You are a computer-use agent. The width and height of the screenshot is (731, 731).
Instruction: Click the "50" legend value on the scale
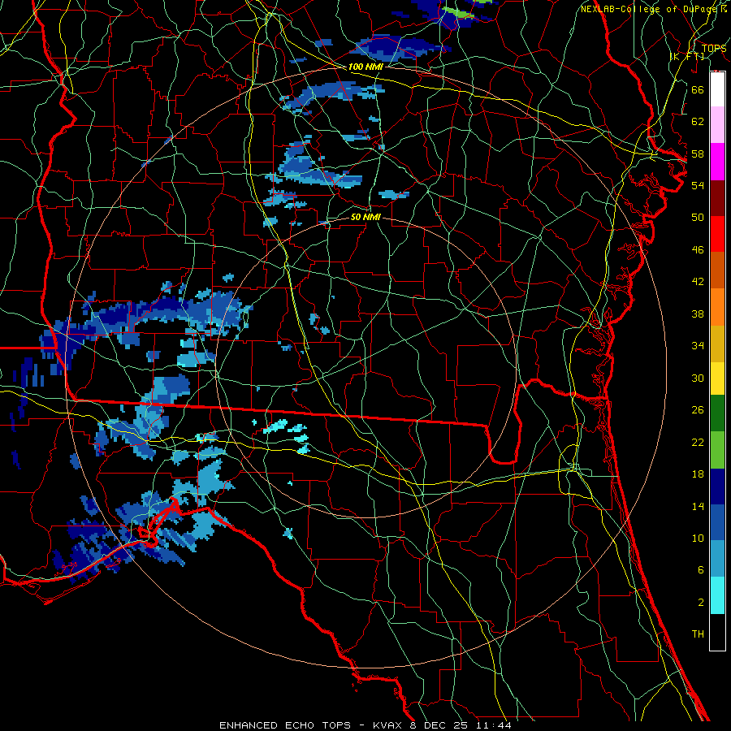(698, 217)
